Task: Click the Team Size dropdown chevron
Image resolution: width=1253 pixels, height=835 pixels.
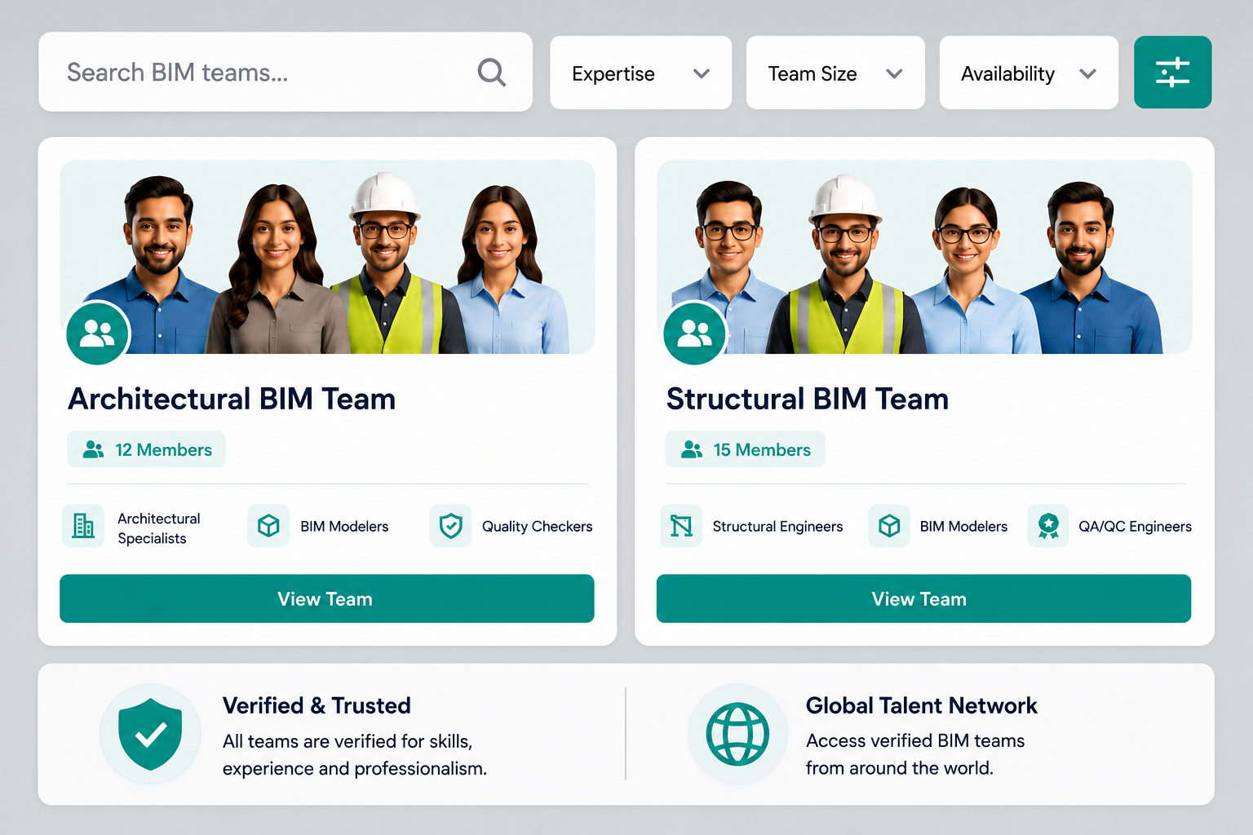Action: pyautogui.click(x=895, y=73)
